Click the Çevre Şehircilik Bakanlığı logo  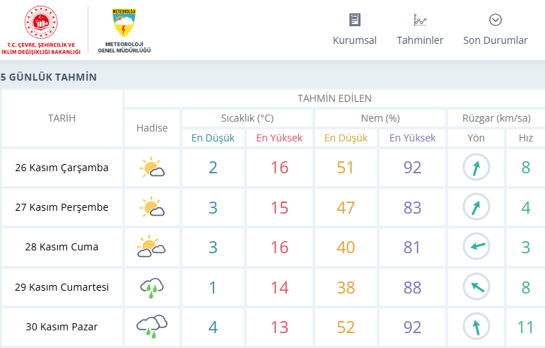(40, 30)
